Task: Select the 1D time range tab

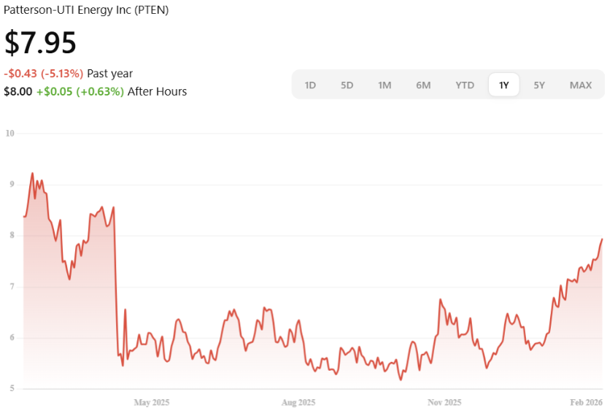Action: click(x=310, y=85)
